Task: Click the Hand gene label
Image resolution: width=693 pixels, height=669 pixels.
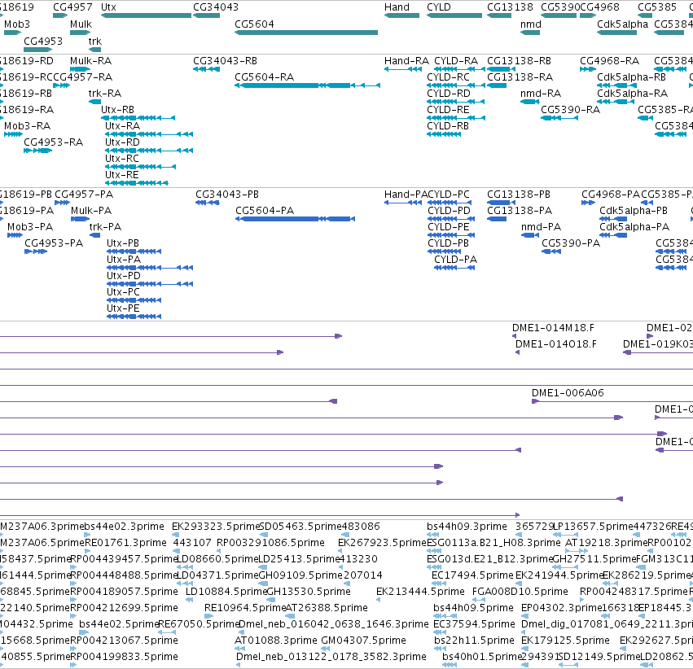Action: (397, 7)
